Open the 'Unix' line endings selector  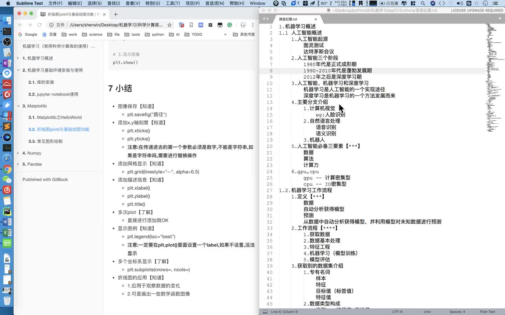coord(427,311)
